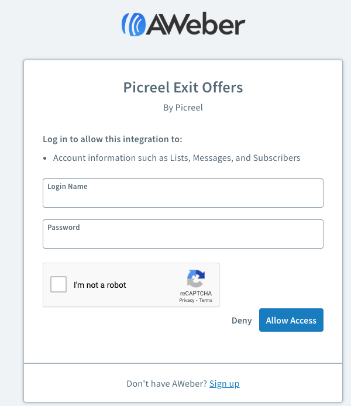
Task: Open the reCAPTCHA Terms link
Action: pyautogui.click(x=206, y=300)
